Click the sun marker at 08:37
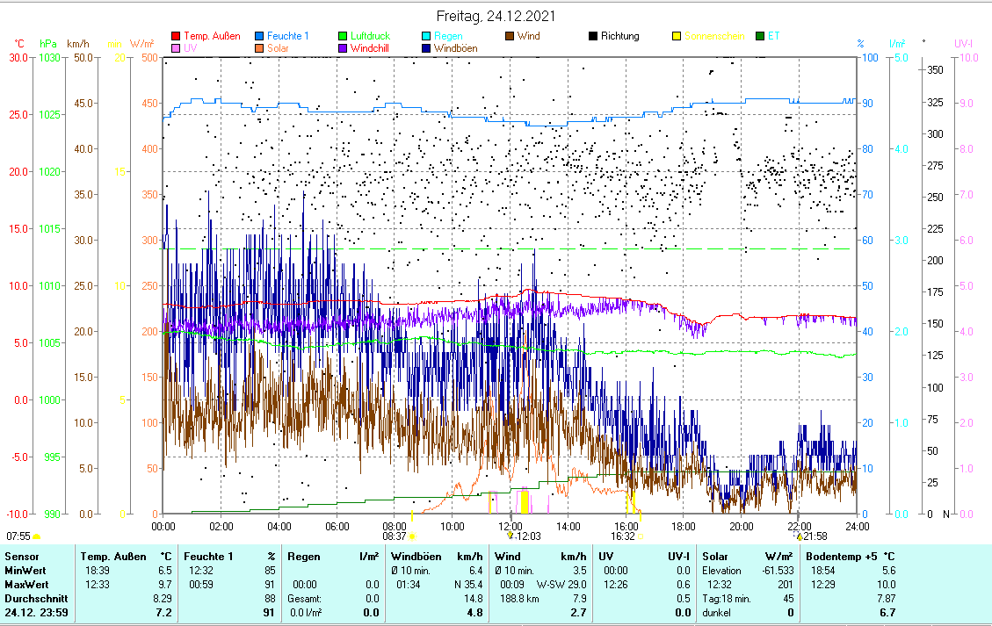 411,536
